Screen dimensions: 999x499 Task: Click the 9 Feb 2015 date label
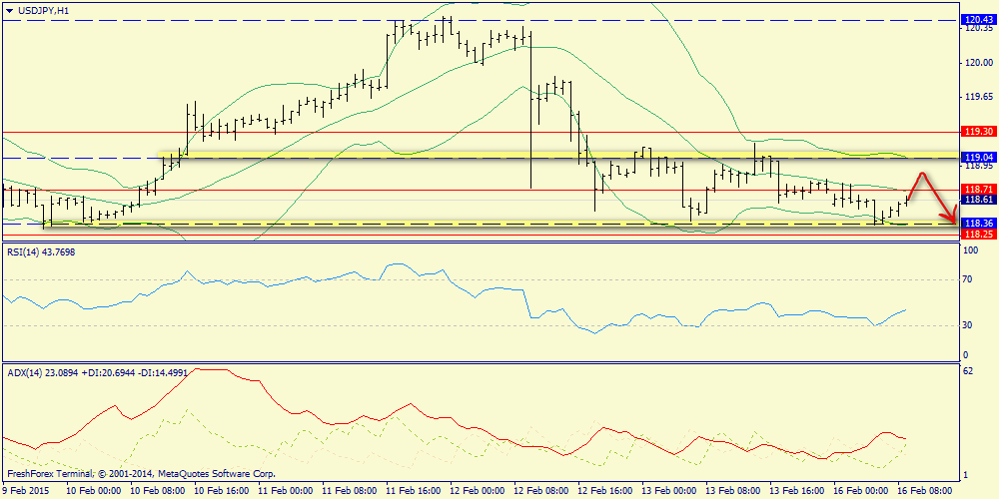coord(27,491)
